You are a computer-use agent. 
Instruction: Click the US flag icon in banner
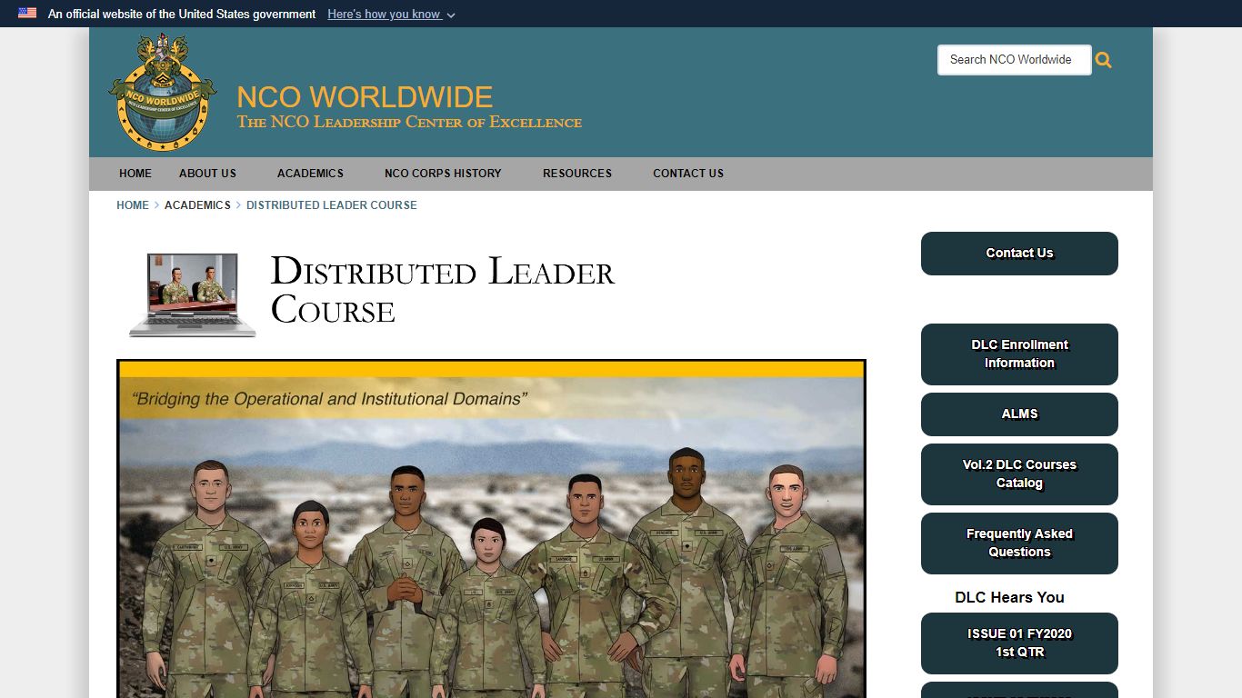[x=27, y=14]
